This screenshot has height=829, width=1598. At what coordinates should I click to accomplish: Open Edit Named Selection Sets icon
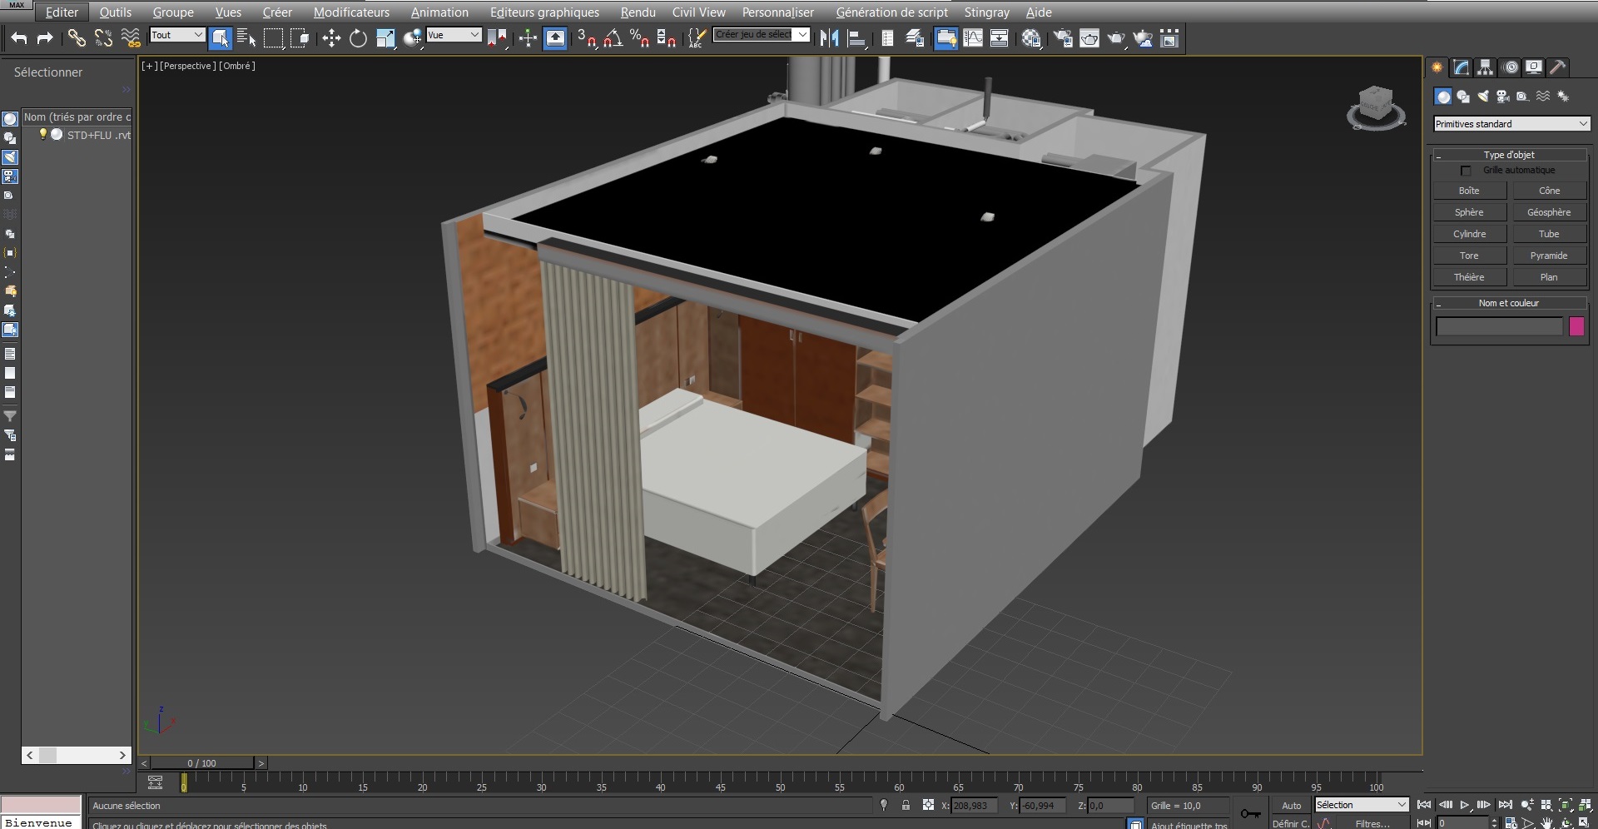pyautogui.click(x=697, y=37)
